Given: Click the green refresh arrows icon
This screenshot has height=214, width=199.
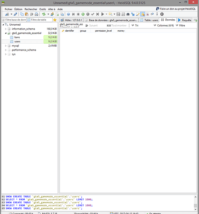Looking at the screenshot, I should click(x=44, y=14).
